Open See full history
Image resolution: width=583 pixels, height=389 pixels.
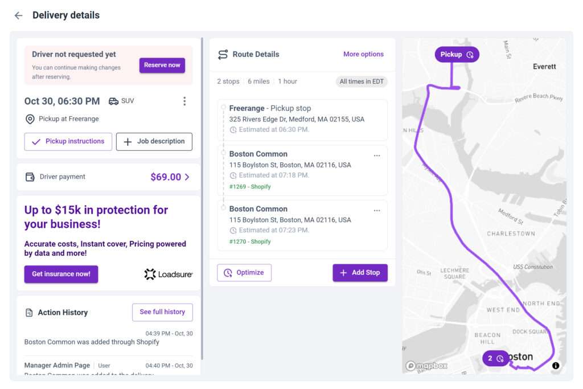coord(162,312)
